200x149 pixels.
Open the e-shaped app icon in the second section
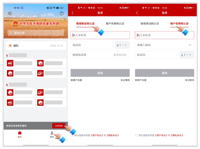tap(40, 93)
